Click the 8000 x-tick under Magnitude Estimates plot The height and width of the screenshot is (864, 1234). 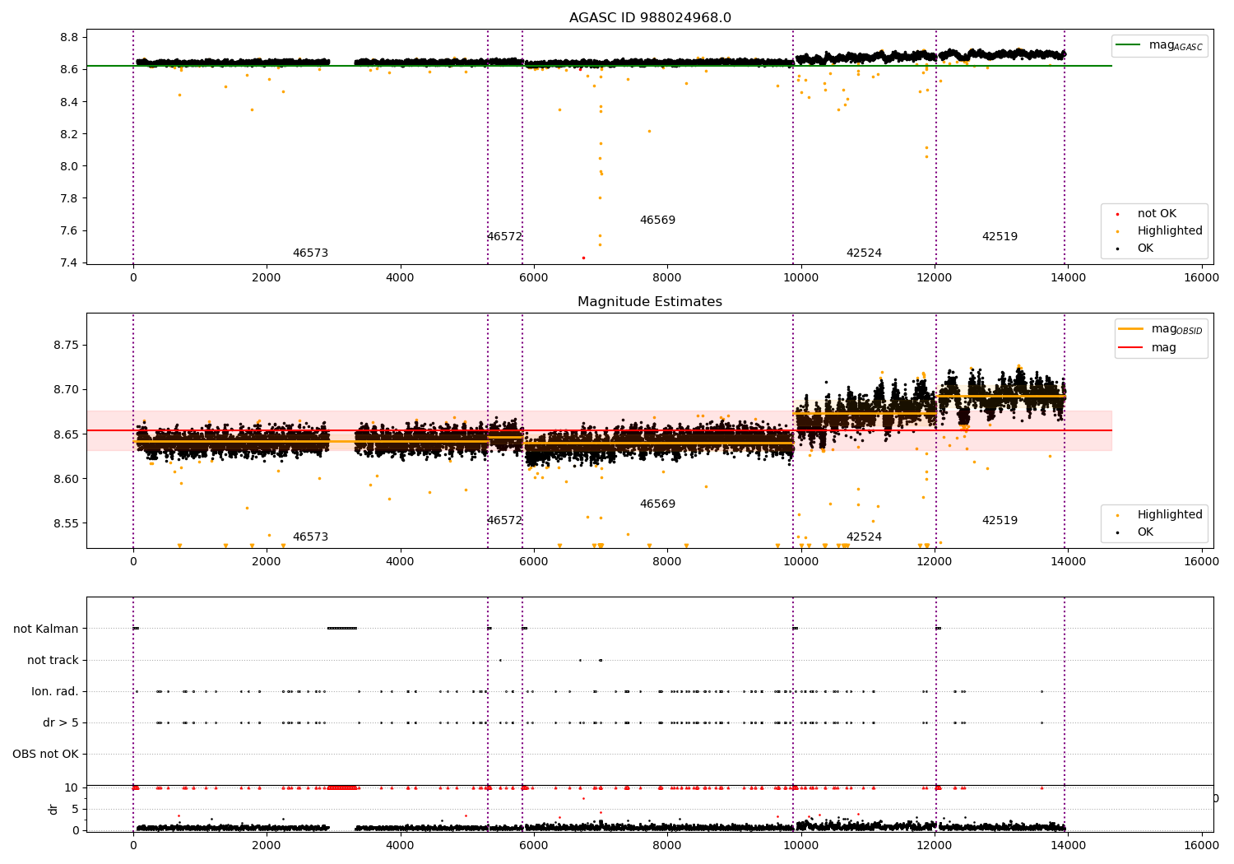(x=667, y=562)
